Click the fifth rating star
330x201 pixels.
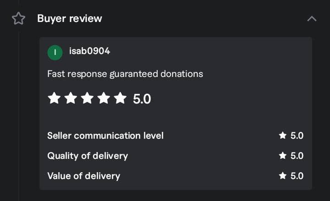120,98
